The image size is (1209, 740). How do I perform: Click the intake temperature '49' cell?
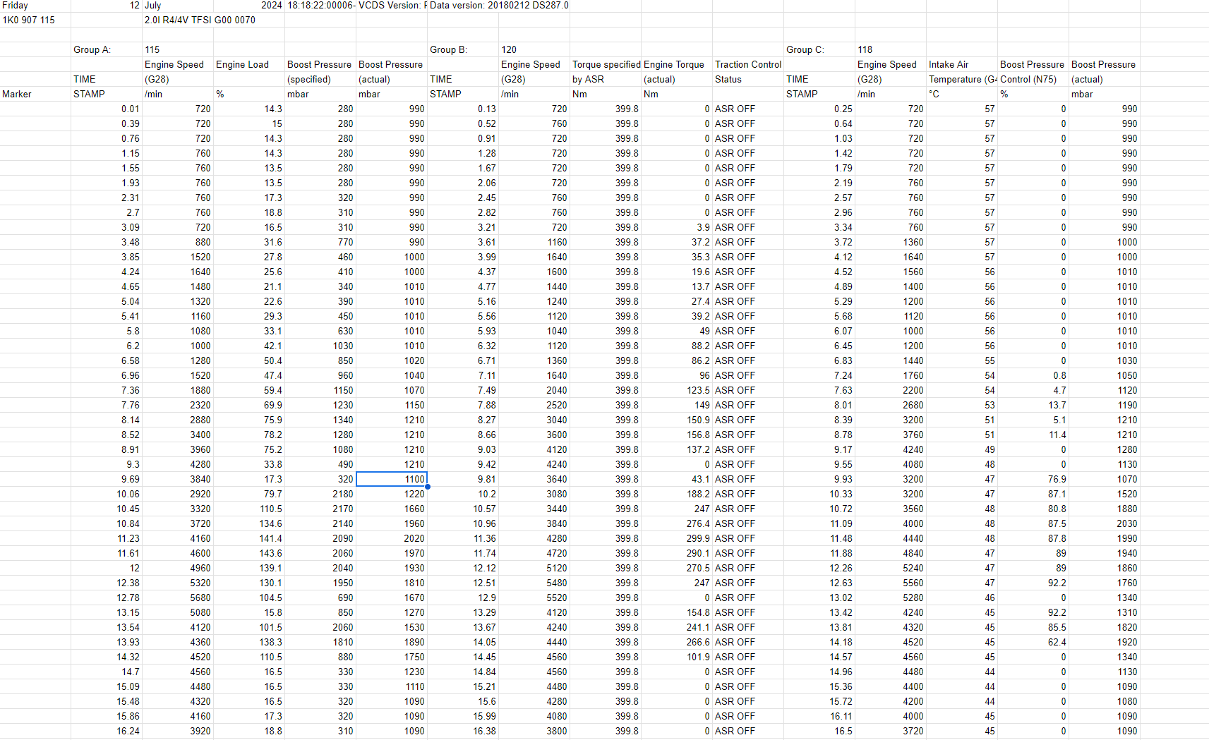click(962, 449)
